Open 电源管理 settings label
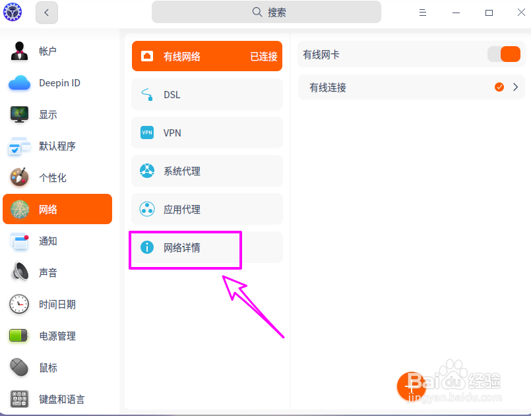 [57, 336]
